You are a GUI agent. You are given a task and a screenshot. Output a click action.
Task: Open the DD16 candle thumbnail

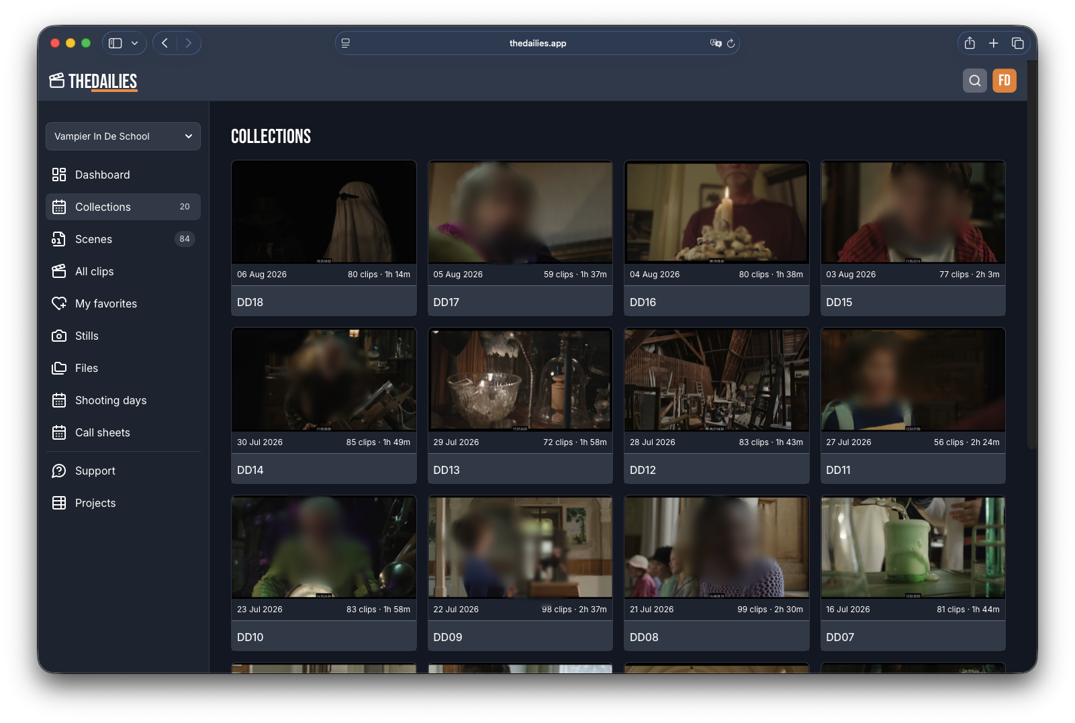(716, 212)
